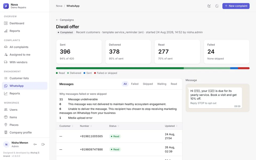Open Dashboard from the sidebar
This screenshot has height=160, width=256.
(25, 23)
